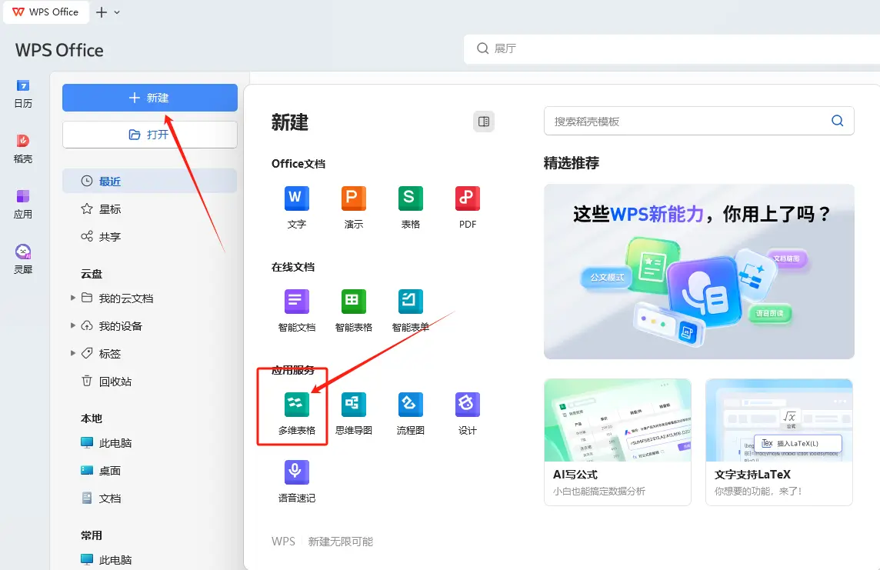Open the 日历 calendar sidebar icon
Image resolution: width=880 pixels, height=570 pixels.
pos(23,94)
